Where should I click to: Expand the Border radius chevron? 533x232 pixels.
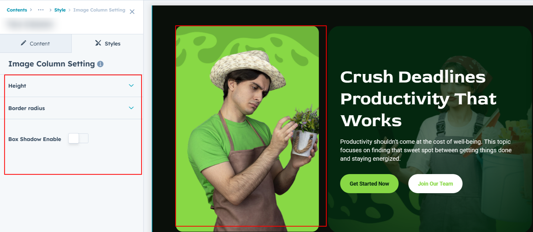coord(131,108)
